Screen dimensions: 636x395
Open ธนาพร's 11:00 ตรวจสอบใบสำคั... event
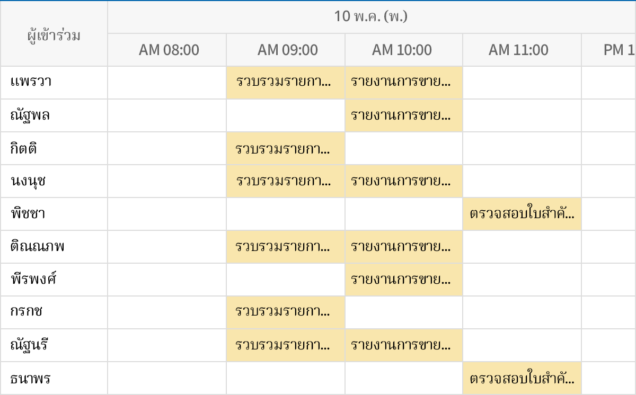(522, 378)
